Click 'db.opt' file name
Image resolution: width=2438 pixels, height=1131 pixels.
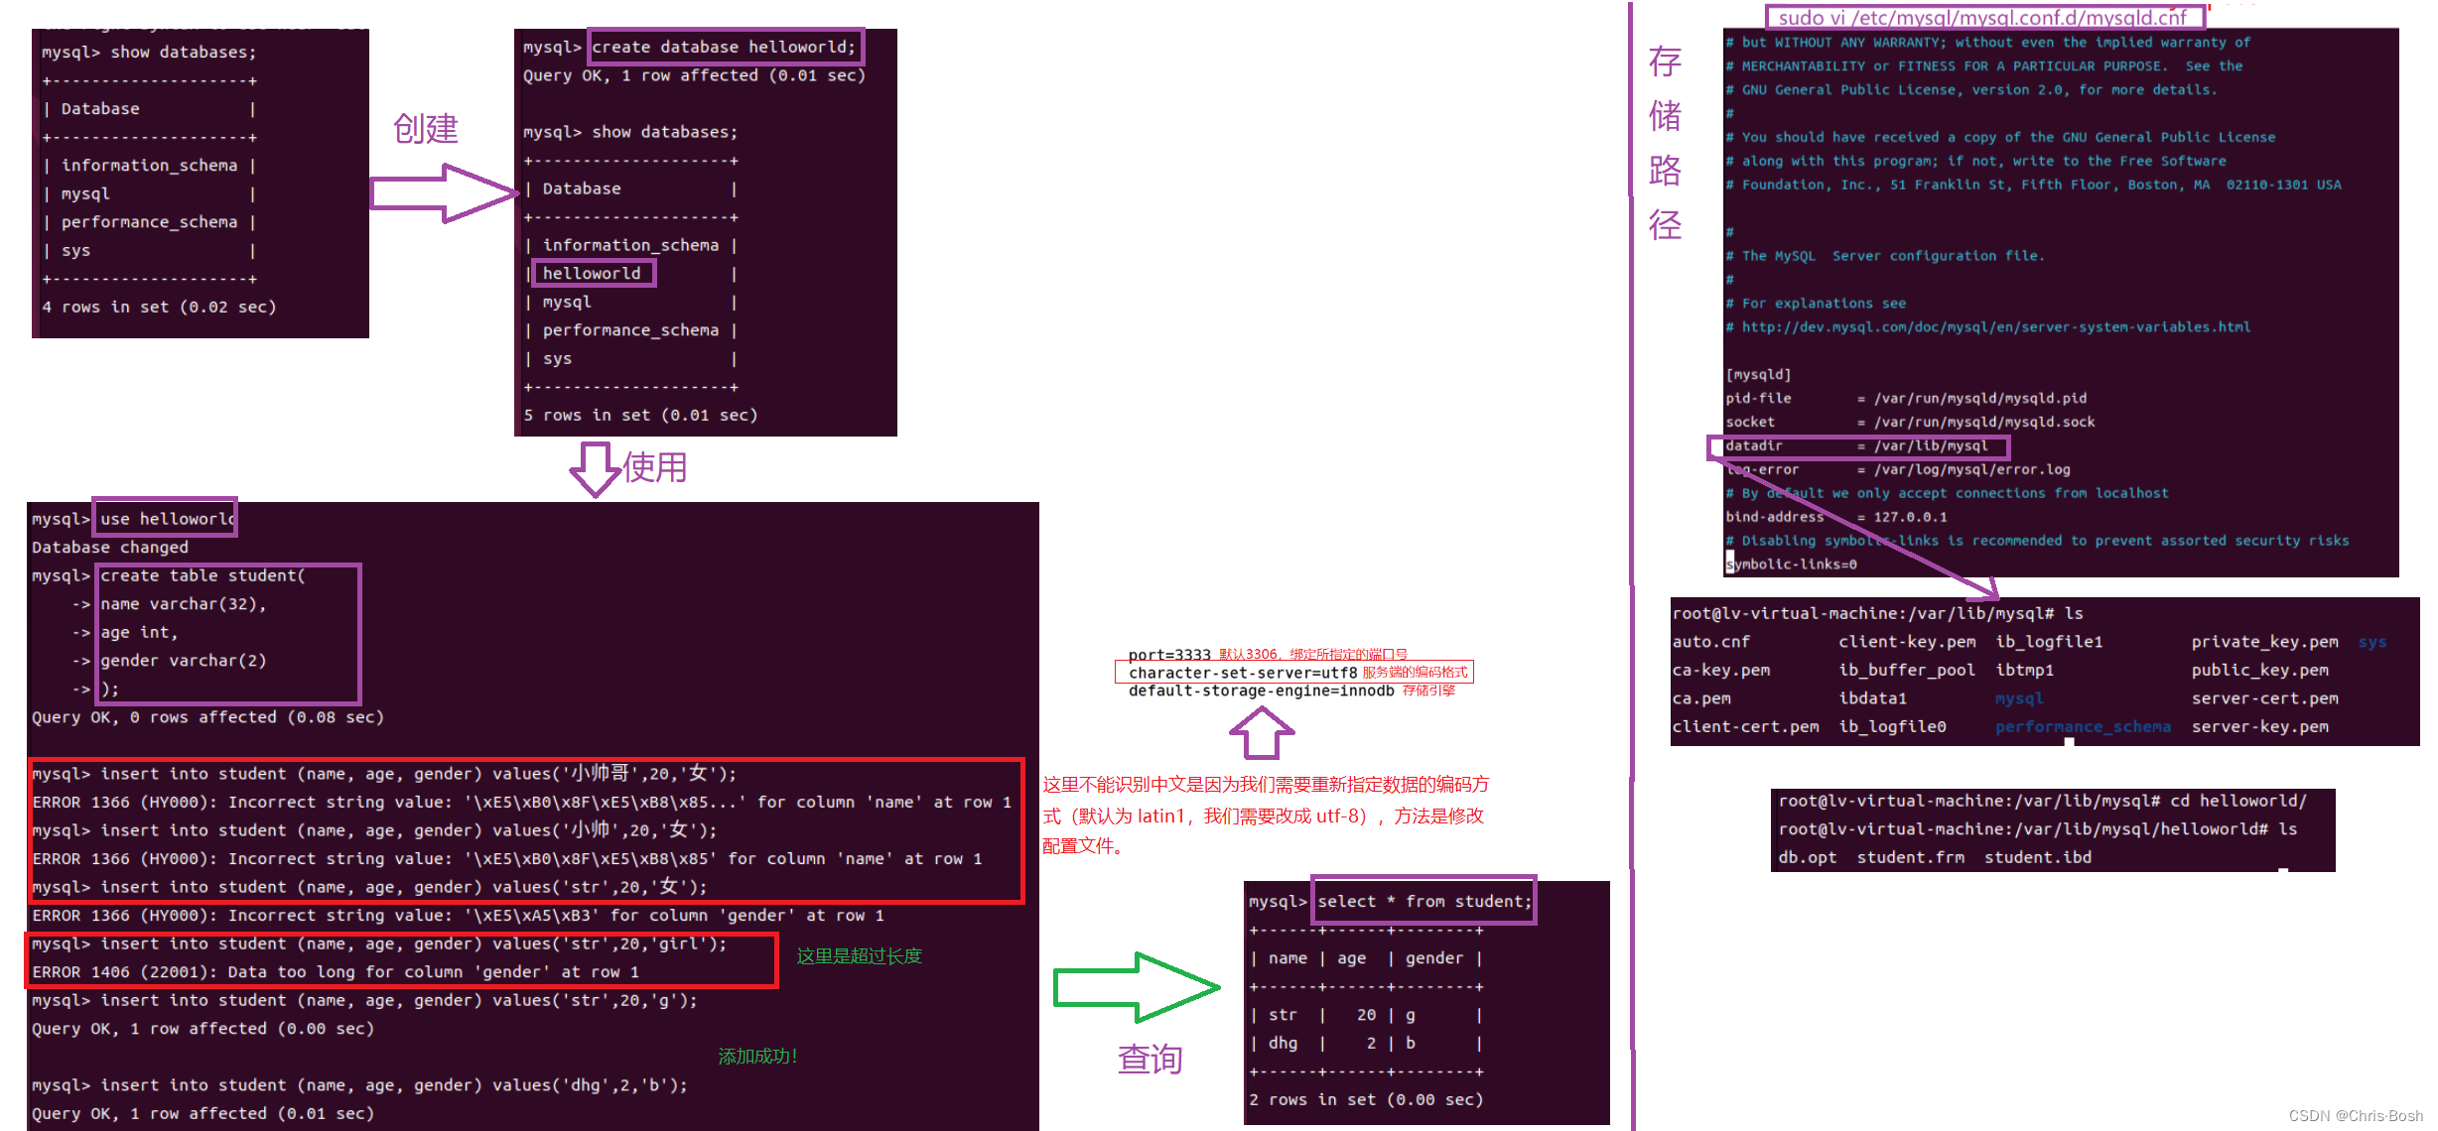[1808, 857]
